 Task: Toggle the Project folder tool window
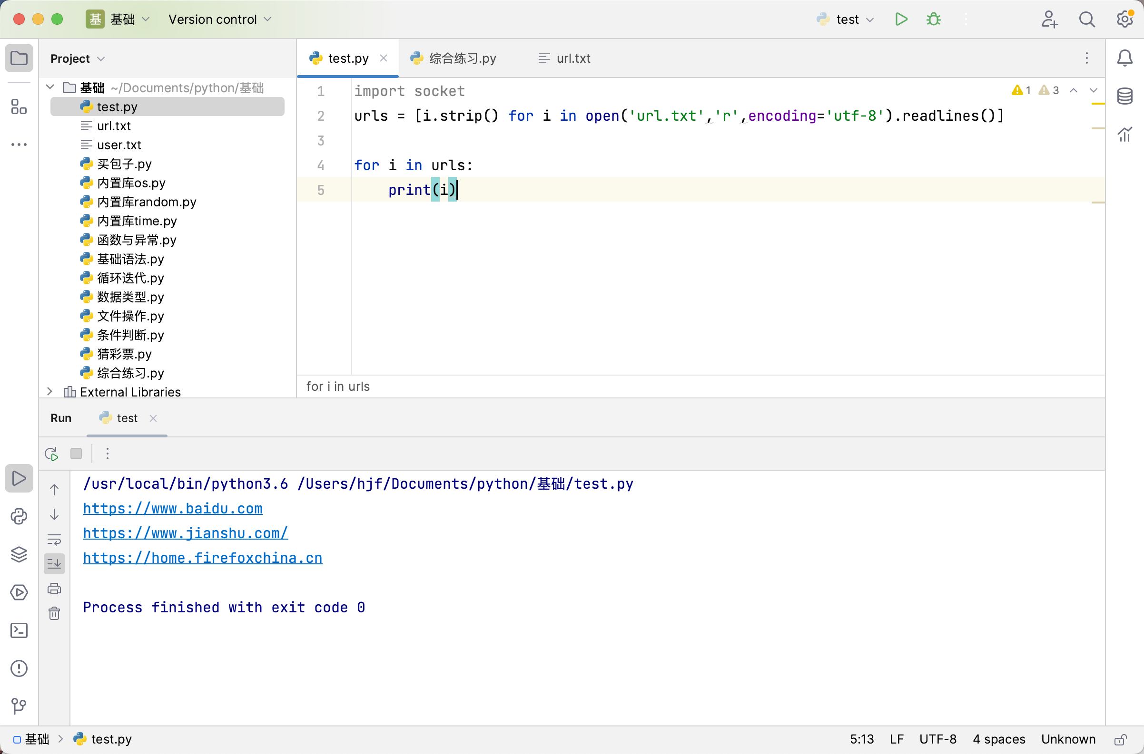coord(19,58)
